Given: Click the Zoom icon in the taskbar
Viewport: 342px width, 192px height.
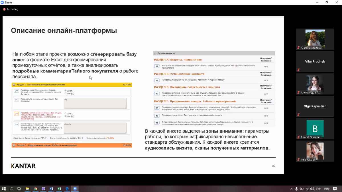Looking at the screenshot, I should point(75,189).
